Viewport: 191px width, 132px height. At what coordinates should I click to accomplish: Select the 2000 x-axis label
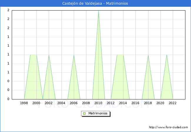(x=36, y=103)
